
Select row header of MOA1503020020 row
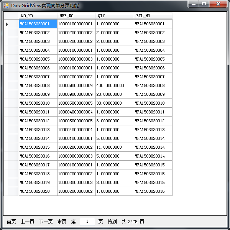(11, 191)
